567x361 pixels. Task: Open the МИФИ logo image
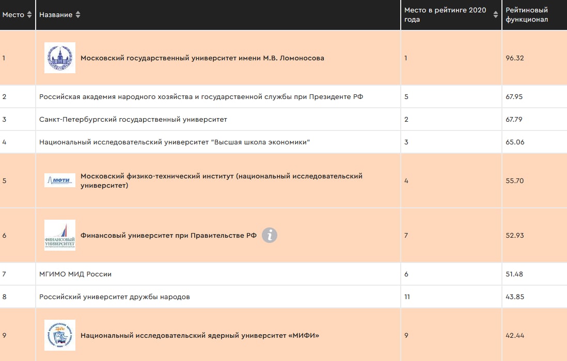(60, 335)
